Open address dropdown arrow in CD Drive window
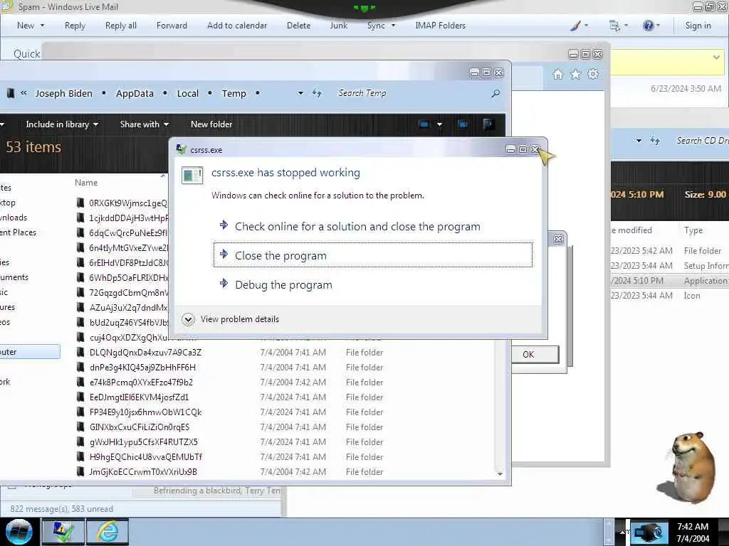The image size is (729, 546). pos(639,140)
